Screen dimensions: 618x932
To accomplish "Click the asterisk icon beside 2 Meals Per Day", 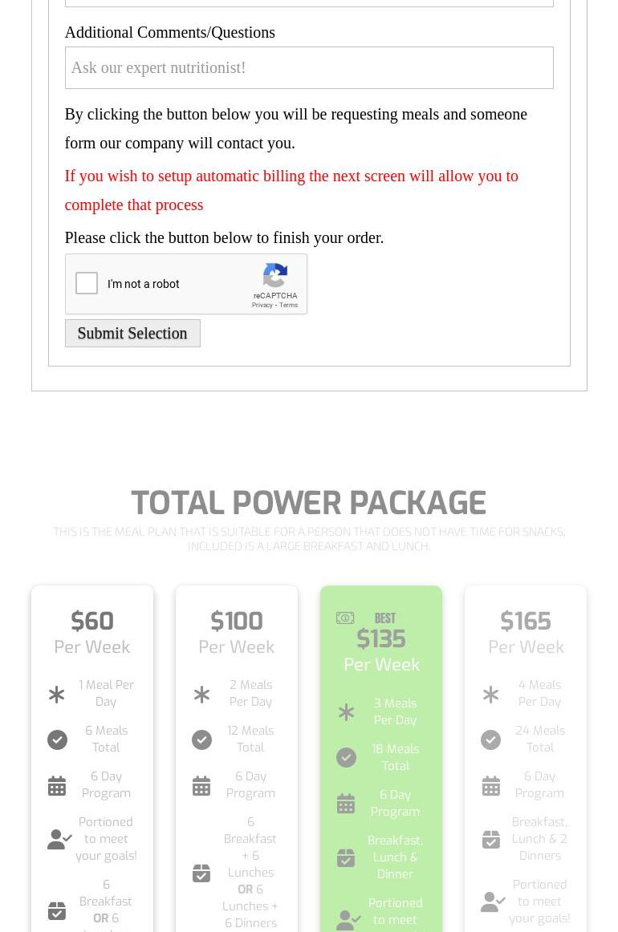I will coord(201,695).
